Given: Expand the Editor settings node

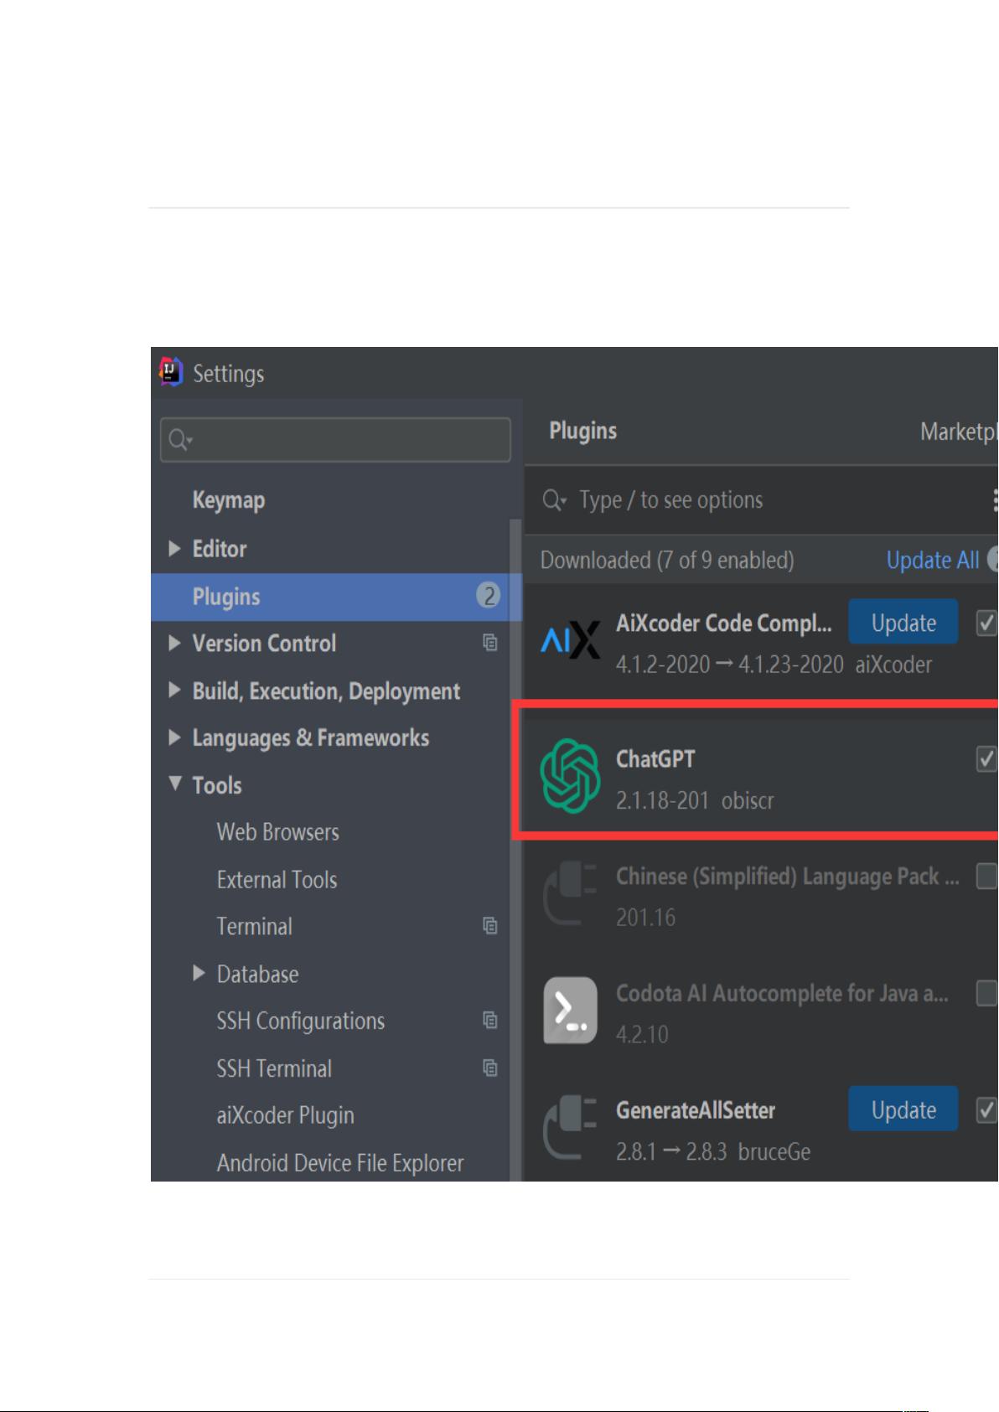Looking at the screenshot, I should click(x=174, y=549).
